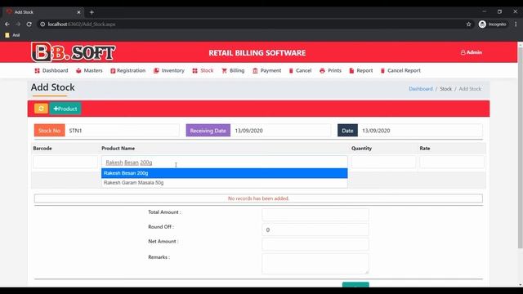The height and width of the screenshot is (294, 523).
Task: Go to Dashboard via breadcrumb link
Action: click(x=421, y=89)
